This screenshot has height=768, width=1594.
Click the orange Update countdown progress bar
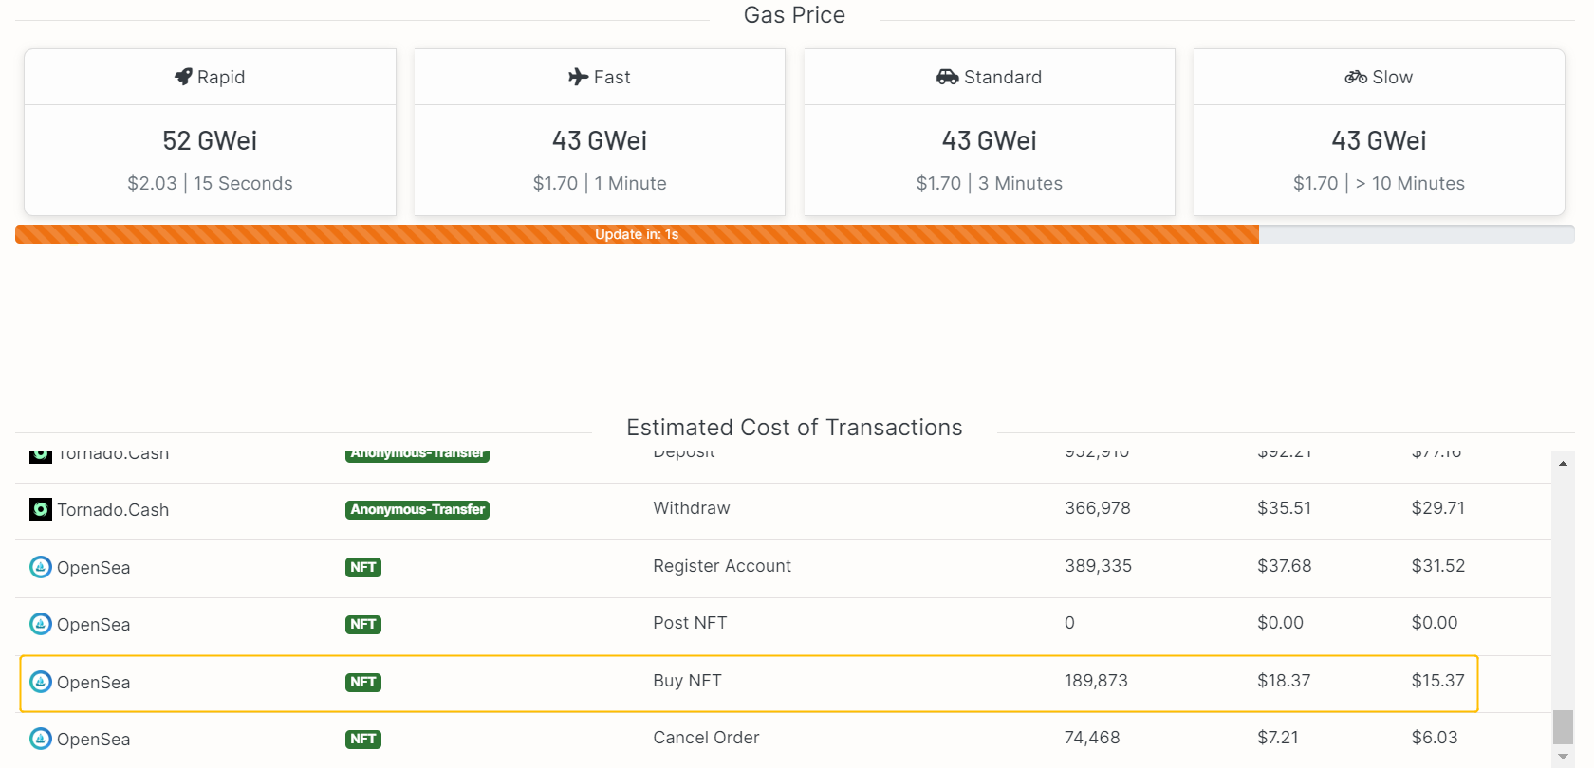(637, 234)
